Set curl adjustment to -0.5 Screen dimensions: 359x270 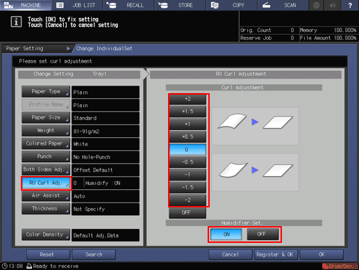pyautogui.click(x=187, y=162)
